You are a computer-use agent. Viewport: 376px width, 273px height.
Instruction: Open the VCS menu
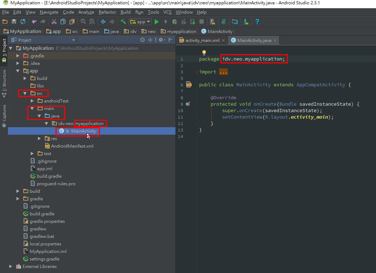click(x=167, y=12)
